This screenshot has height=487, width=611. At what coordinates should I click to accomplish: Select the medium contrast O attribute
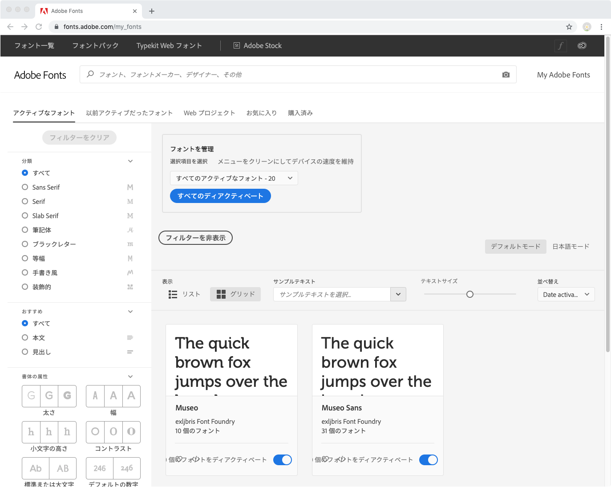click(113, 432)
